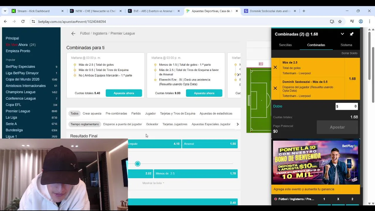Select Empate odds 4.10

[154, 144]
